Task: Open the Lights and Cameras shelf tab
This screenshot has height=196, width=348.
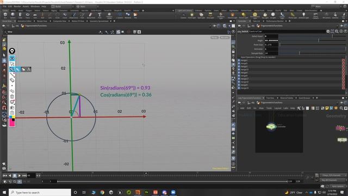Action: click(185, 10)
